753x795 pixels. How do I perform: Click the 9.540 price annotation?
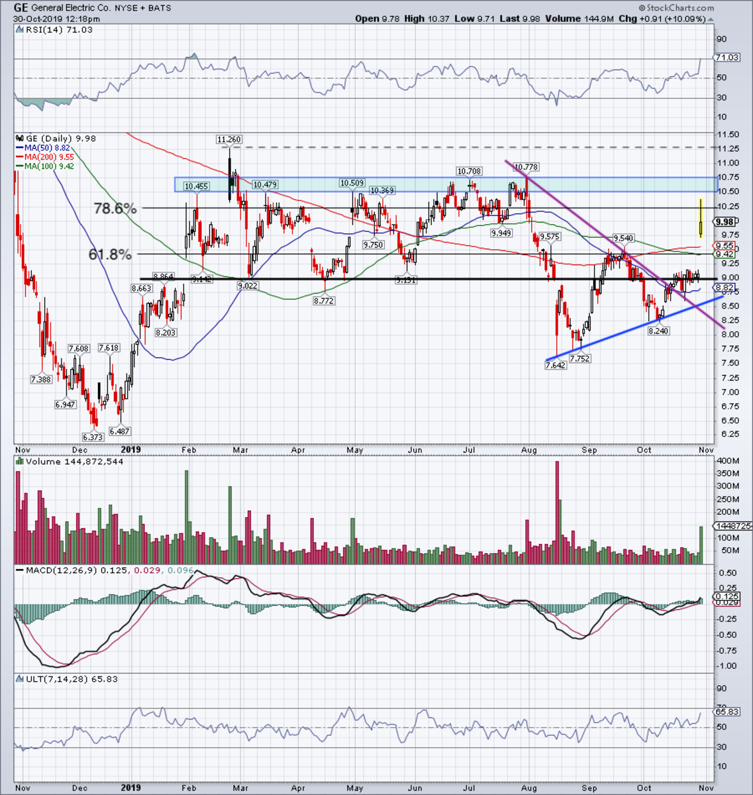[x=624, y=238]
